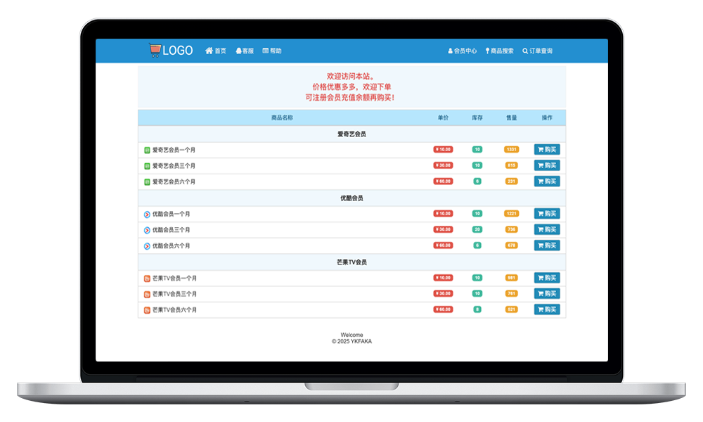Click the iQiyi six-month product icon

coord(147,181)
